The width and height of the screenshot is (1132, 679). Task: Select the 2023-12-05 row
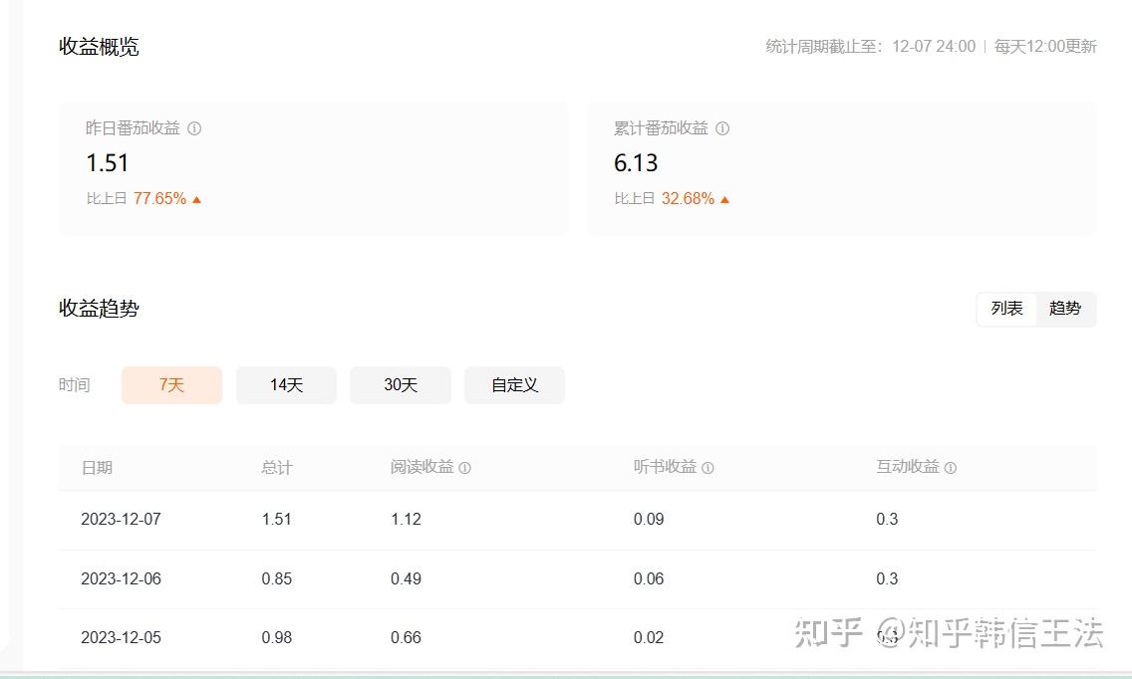click(x=578, y=638)
